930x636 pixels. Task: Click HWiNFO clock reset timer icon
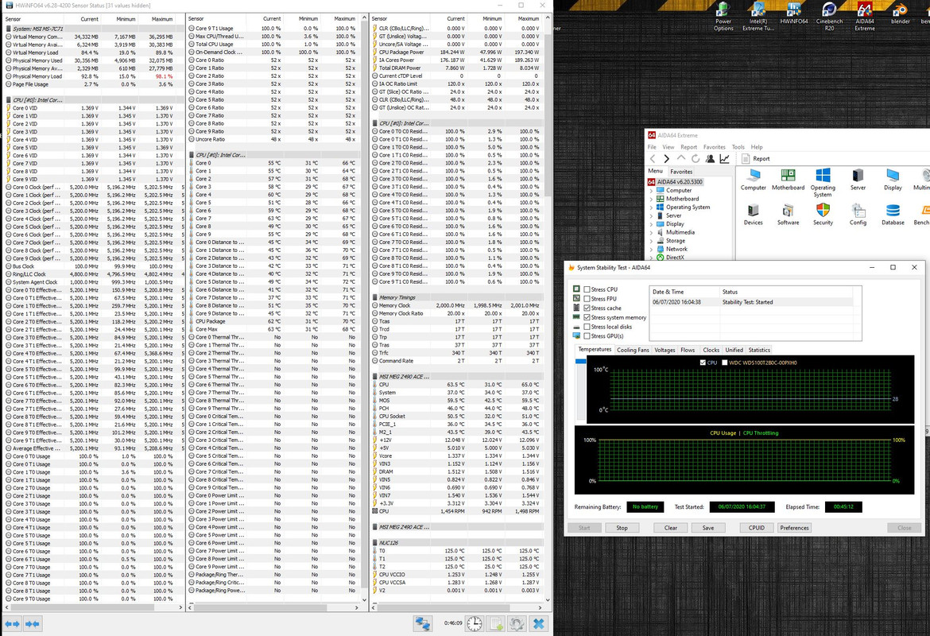[474, 623]
